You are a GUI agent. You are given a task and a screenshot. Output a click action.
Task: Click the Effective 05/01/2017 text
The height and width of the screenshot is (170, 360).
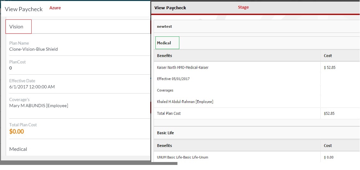173,79
